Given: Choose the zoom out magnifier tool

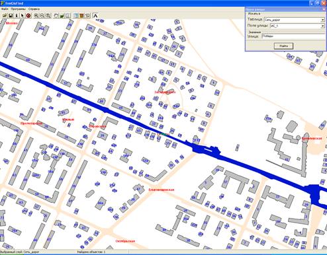Looking at the screenshot, I should click(x=42, y=15).
